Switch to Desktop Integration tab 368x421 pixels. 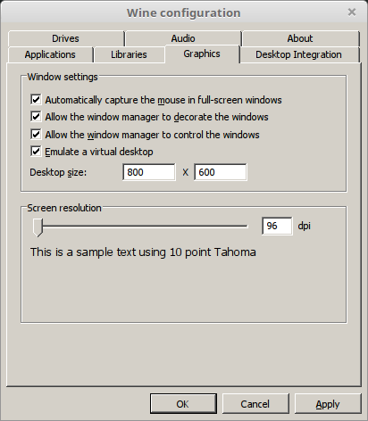click(299, 54)
